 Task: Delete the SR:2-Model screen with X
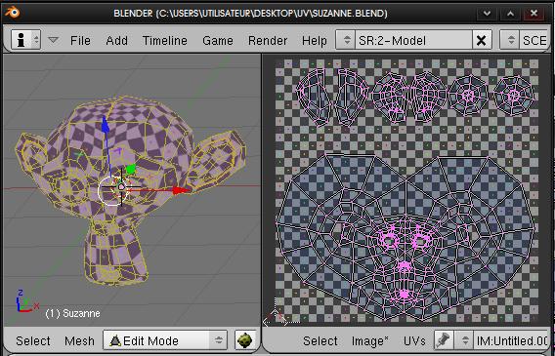[x=482, y=40]
